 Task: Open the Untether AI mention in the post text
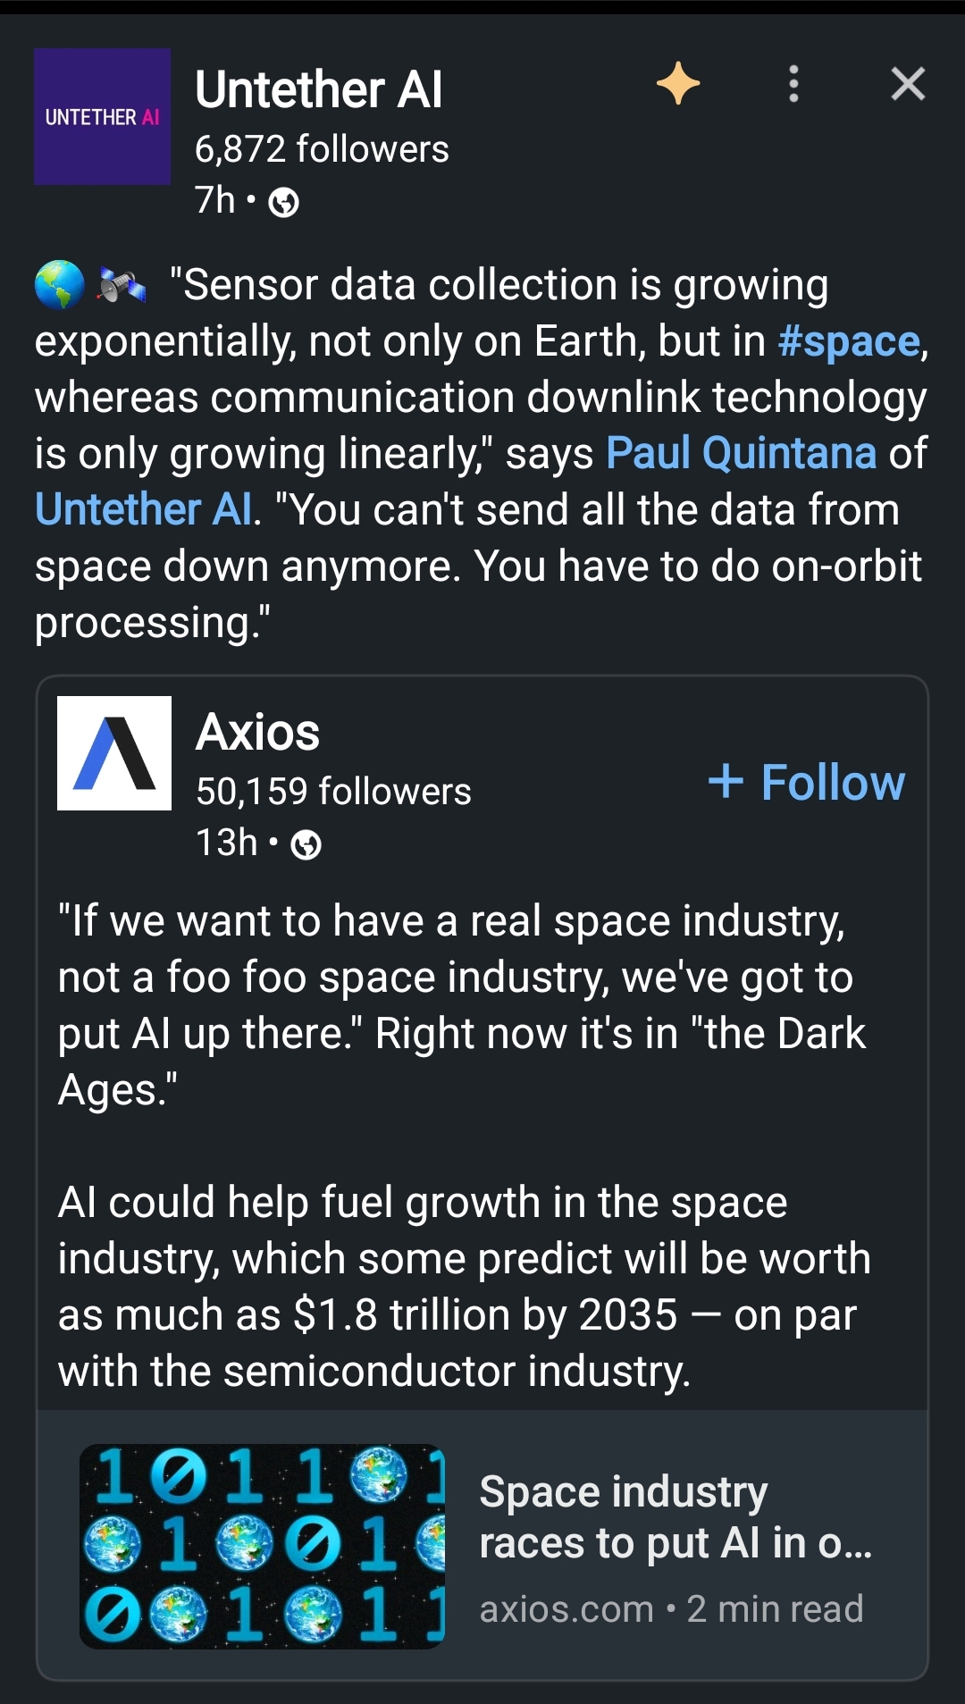(144, 509)
